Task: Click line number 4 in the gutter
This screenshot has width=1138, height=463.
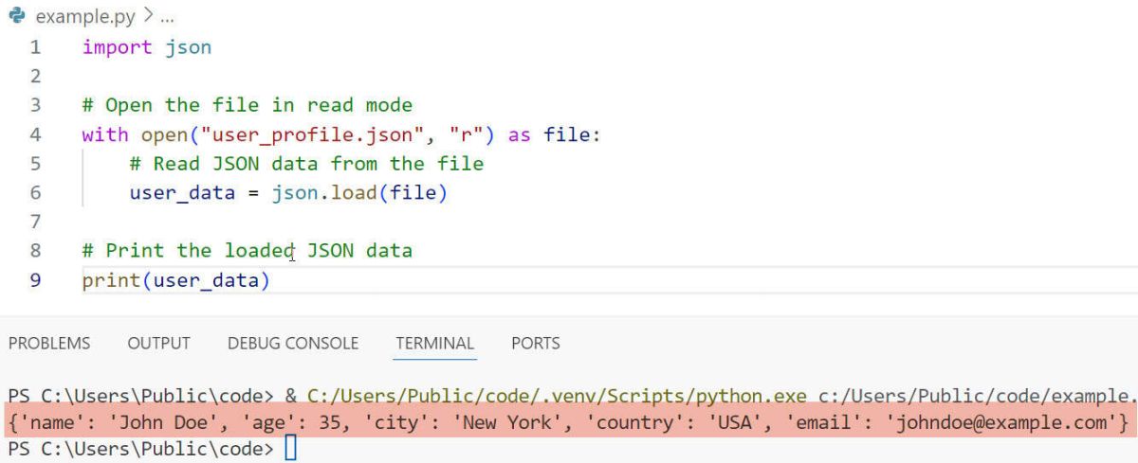Action: tap(36, 134)
